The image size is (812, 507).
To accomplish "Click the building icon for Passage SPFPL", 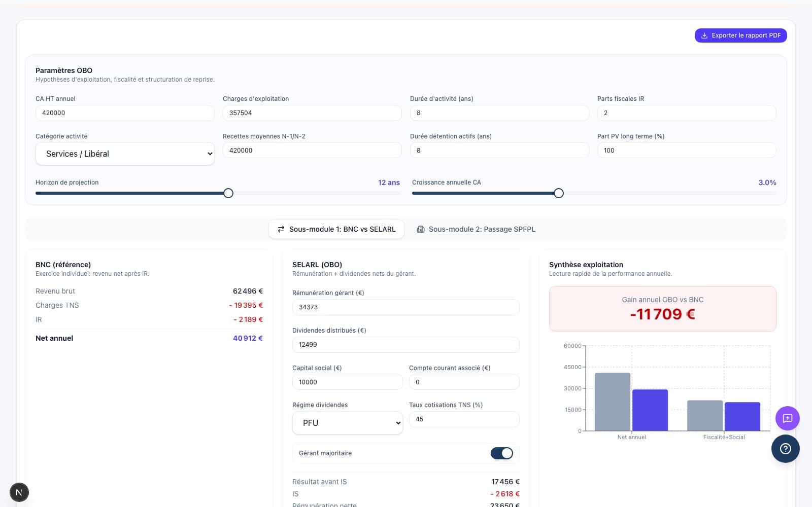I will coord(420,229).
